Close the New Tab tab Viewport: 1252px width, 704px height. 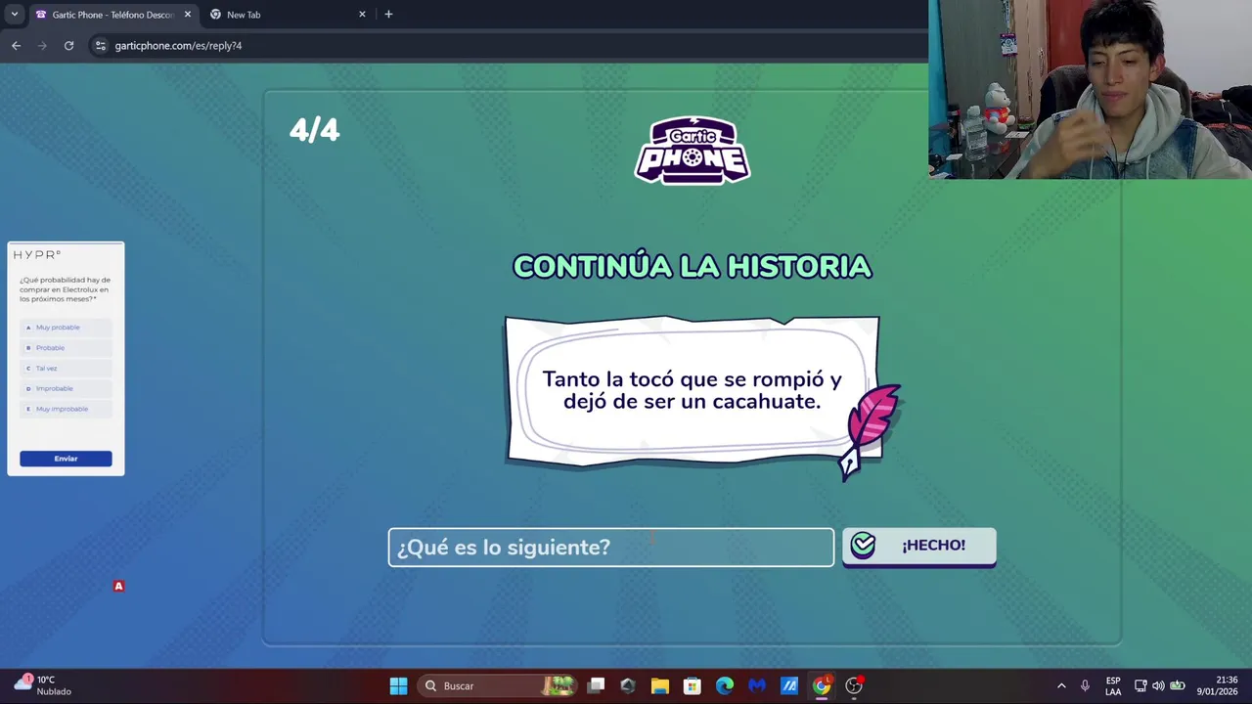point(362,15)
